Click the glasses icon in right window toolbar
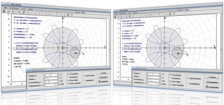Viewport: 224px width, 105px height. (x=118, y=17)
